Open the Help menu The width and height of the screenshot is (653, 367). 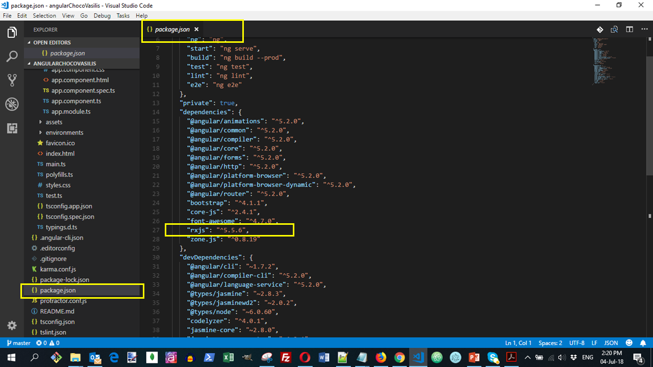tap(141, 16)
